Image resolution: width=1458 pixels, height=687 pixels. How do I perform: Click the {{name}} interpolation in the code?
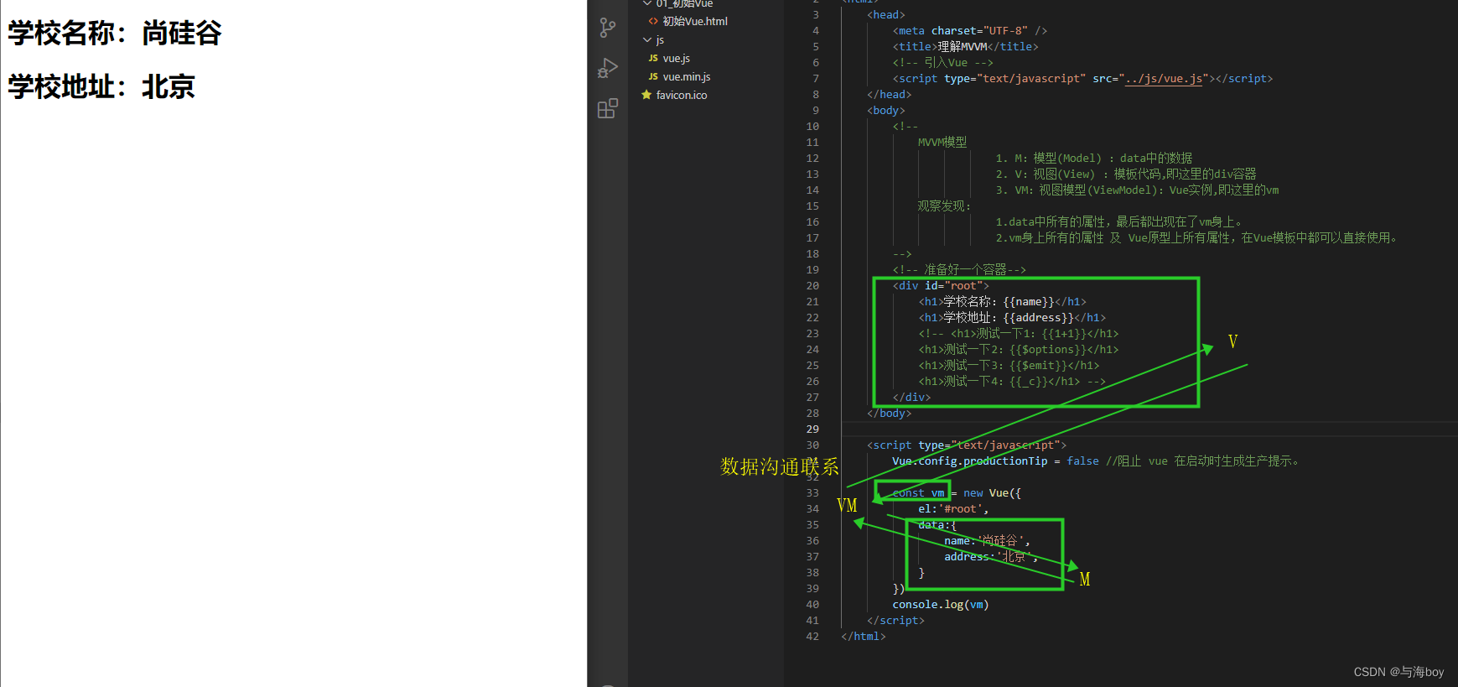click(x=1029, y=301)
